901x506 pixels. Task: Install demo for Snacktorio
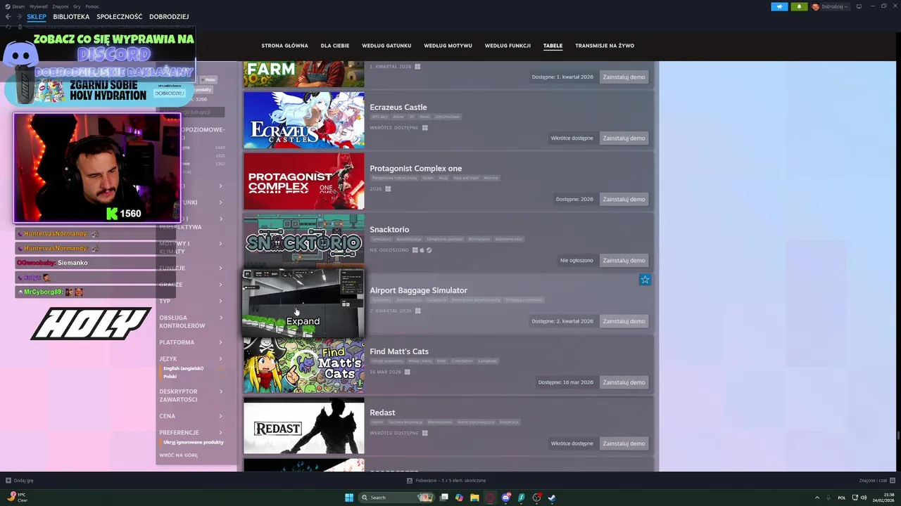[624, 260]
